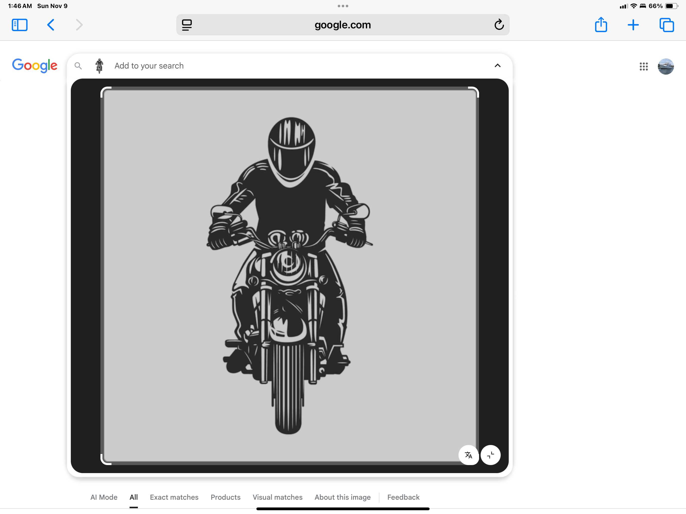The height and width of the screenshot is (514, 686).
Task: Click the Feedback link
Action: click(403, 497)
